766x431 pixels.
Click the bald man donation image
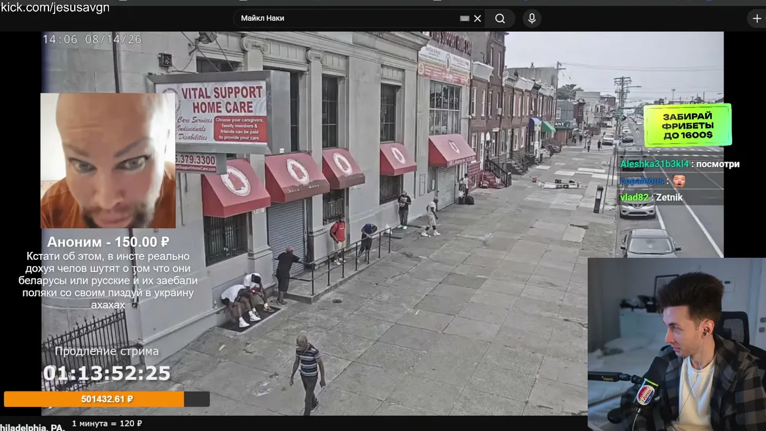108,160
